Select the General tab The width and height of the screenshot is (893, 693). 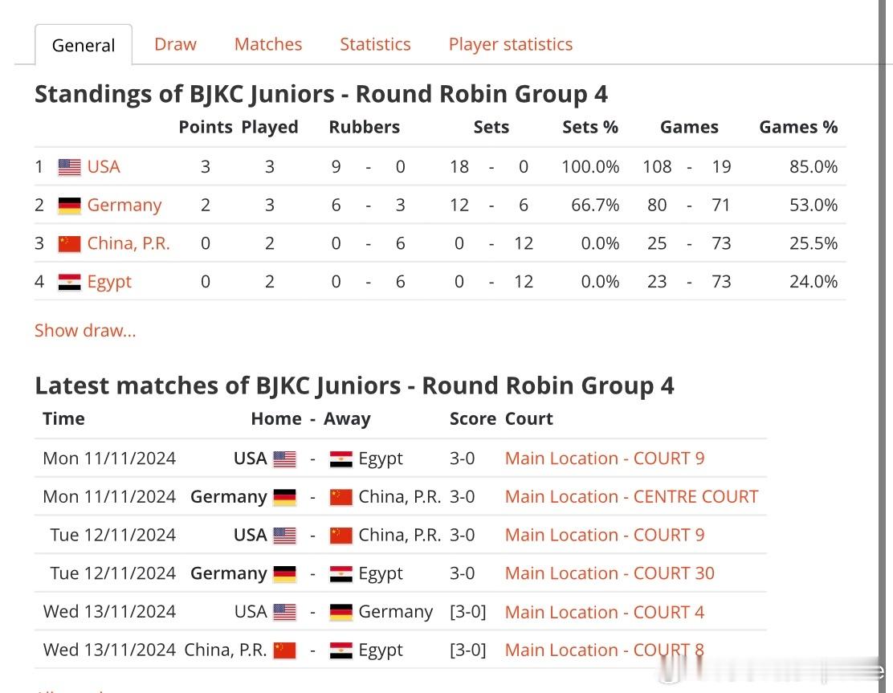(x=84, y=45)
